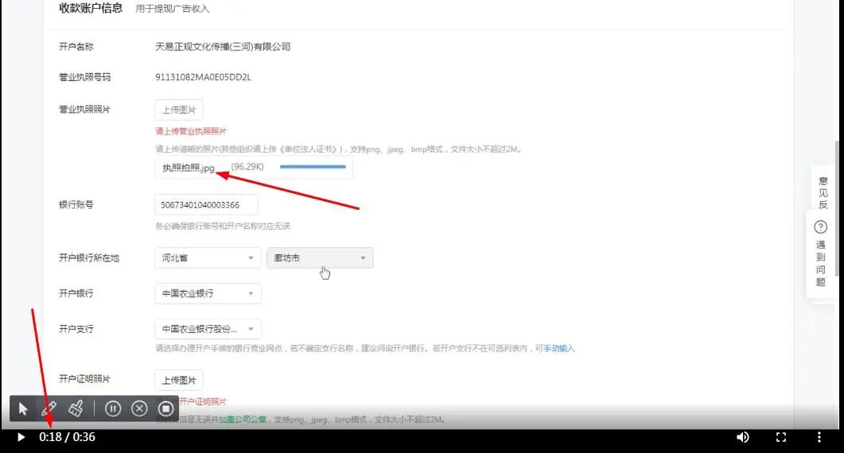Viewport: 844px width, 453px height.
Task: Click the 银行账号 input field
Action: 205,205
